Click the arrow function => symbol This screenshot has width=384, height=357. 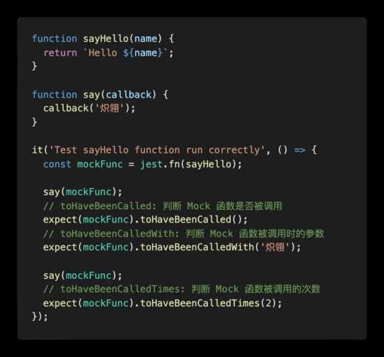coord(300,150)
